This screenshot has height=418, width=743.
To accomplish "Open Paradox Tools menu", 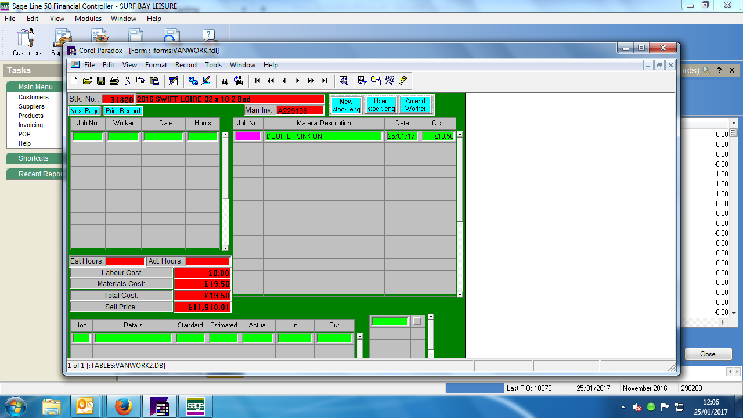I will (213, 65).
